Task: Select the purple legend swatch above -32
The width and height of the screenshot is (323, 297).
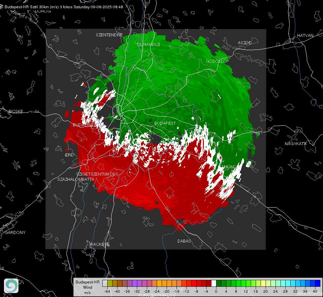Action: [135, 283]
